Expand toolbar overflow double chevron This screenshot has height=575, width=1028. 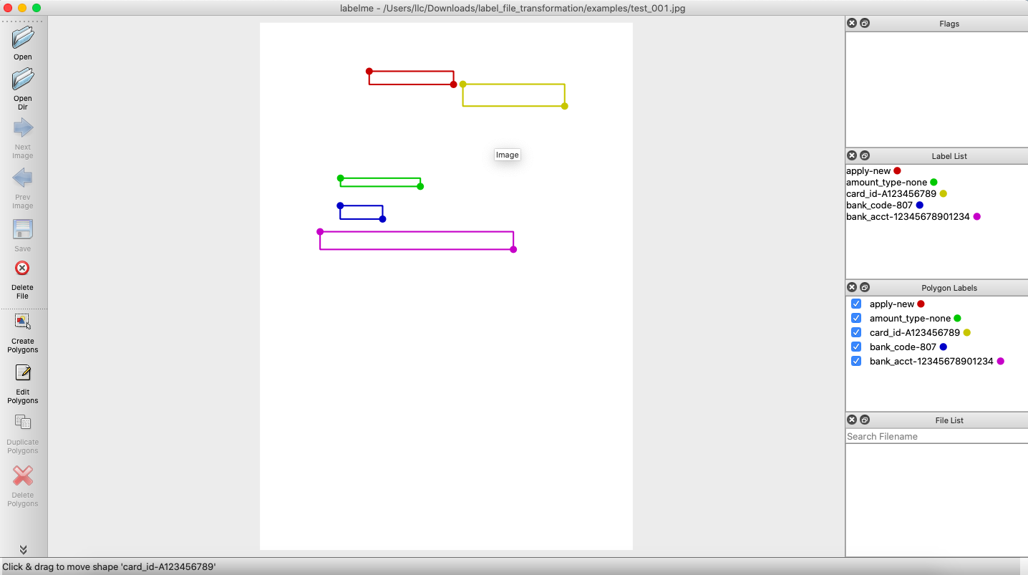point(23,550)
